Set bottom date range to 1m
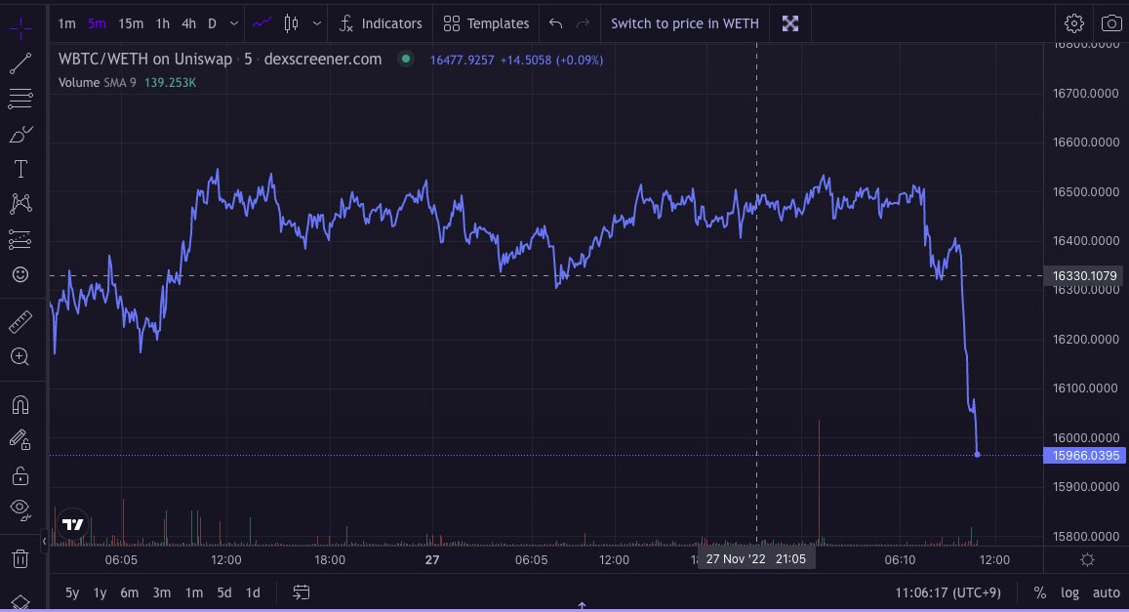 tap(193, 592)
